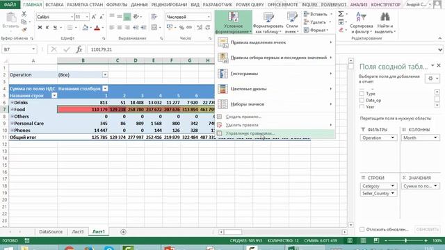Image resolution: width=445 pixels, height=250 pixels.
Task: Click the red font color A icon
Action: [x=97, y=28]
